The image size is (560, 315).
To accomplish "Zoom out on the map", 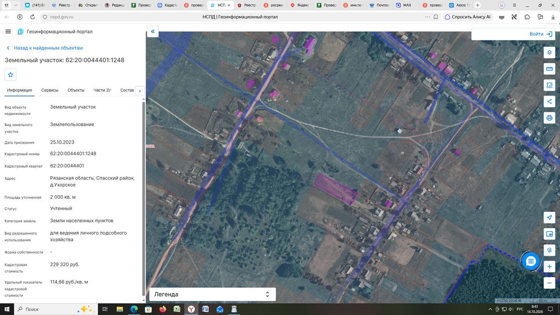I will coord(549,283).
